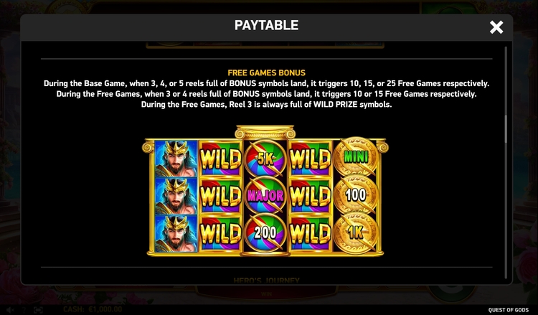Click the 5K wild prize symbol
Image resolution: width=538 pixels, height=315 pixels.
(265, 158)
